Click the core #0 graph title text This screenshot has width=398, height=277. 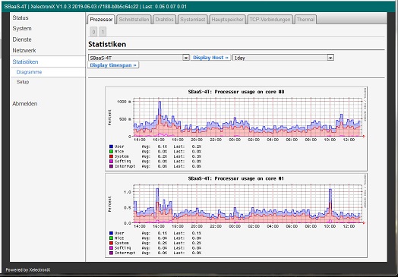tap(236, 92)
